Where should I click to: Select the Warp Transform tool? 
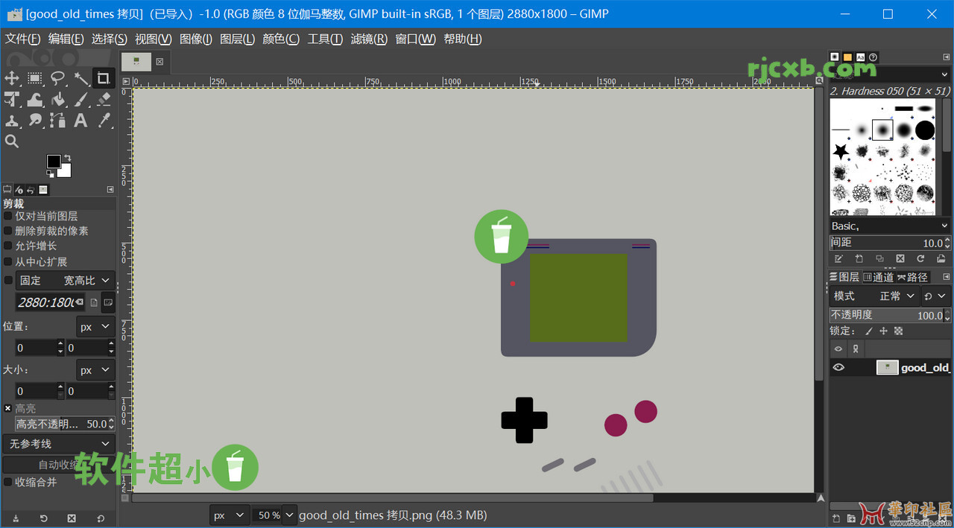tap(35, 99)
